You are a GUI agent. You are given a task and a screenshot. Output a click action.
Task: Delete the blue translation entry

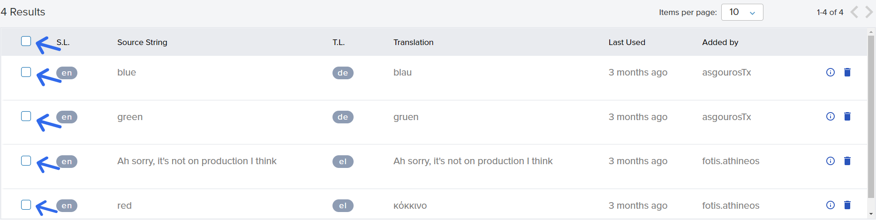point(847,72)
